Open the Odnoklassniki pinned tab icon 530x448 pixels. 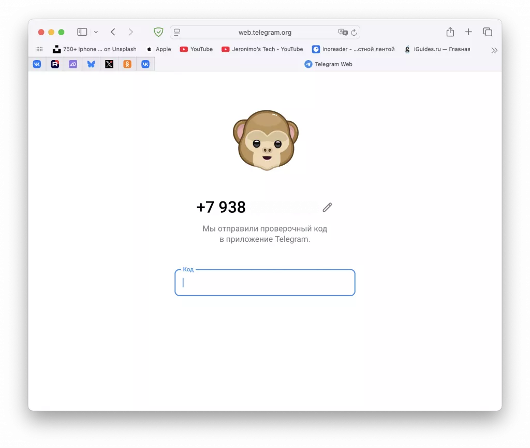(127, 64)
